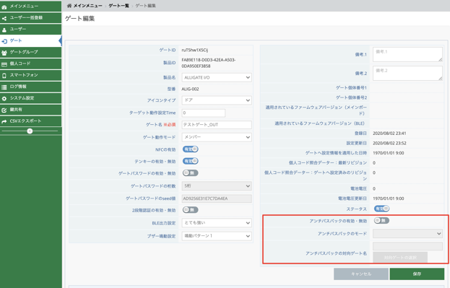Toggle the ten-key enable switch
The width and height of the screenshot is (450, 288).
click(191, 161)
